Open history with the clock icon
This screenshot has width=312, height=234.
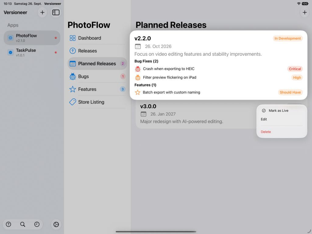point(37,224)
